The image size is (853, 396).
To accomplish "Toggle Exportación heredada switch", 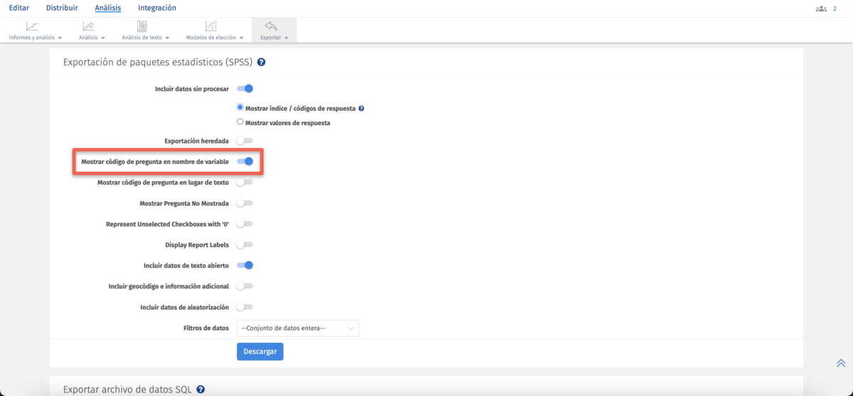I will coord(245,141).
